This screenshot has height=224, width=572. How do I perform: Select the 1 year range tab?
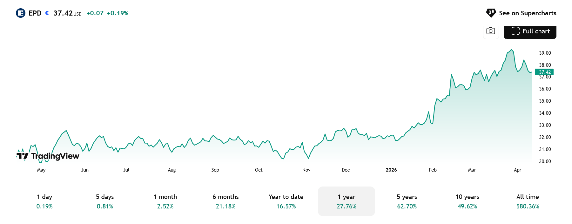pyautogui.click(x=347, y=201)
